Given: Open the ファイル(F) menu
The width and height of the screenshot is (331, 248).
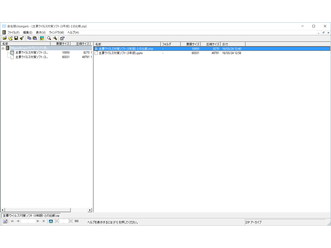Looking at the screenshot, I should [x=13, y=32].
